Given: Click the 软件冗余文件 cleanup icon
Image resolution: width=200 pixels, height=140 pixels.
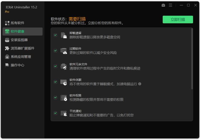Looking at the screenshot, I should [64, 67].
